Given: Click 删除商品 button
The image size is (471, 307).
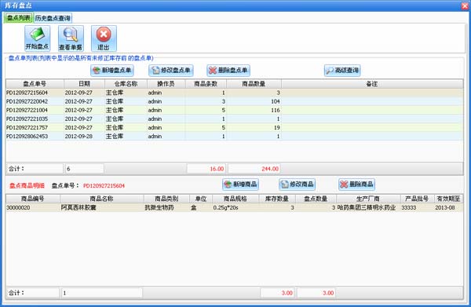Looking at the screenshot, I should pyautogui.click(x=356, y=185).
